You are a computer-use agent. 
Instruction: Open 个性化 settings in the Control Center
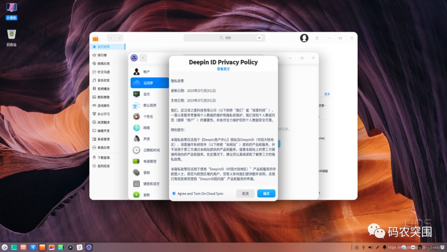coord(150,116)
